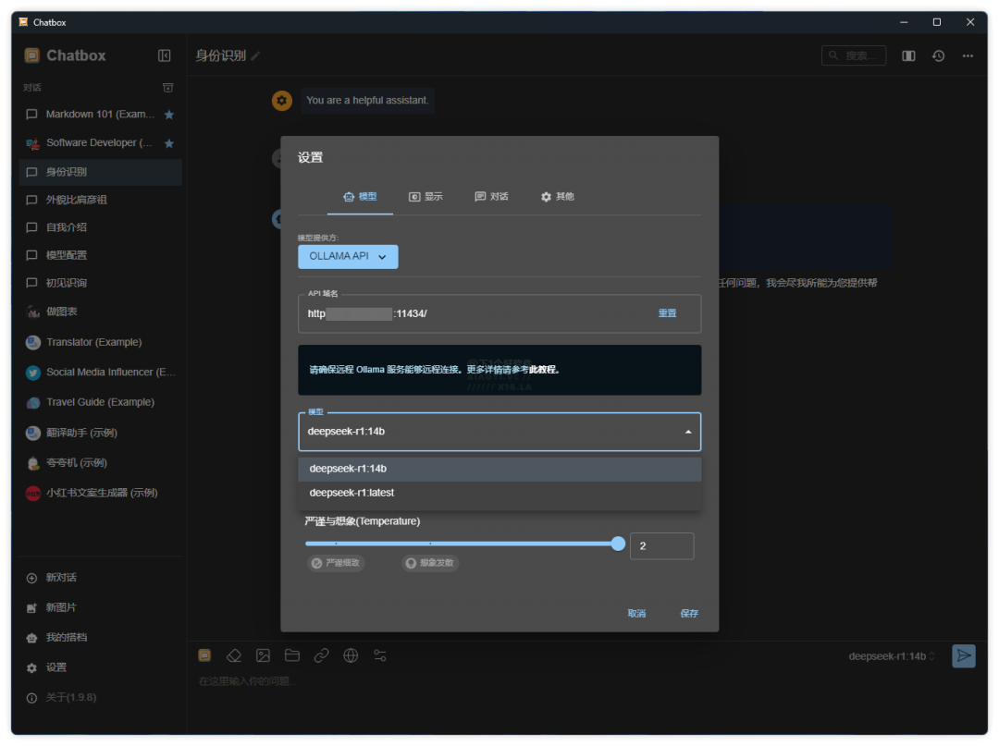Choose deepseek-r1:latest from model list
Screen dimensions: 999x746
point(351,493)
